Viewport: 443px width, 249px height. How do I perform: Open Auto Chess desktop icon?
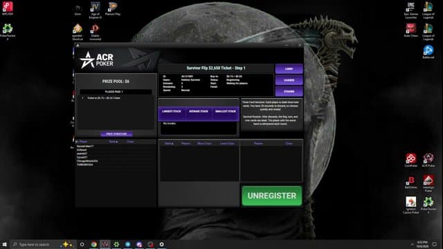[x=411, y=30]
